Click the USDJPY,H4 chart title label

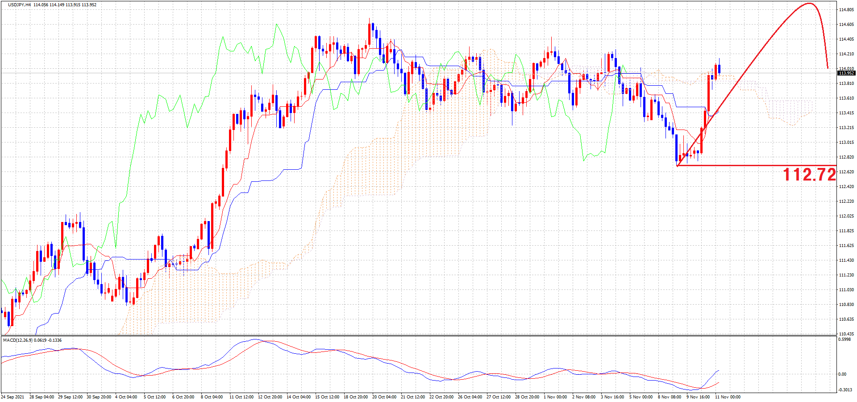click(20, 5)
